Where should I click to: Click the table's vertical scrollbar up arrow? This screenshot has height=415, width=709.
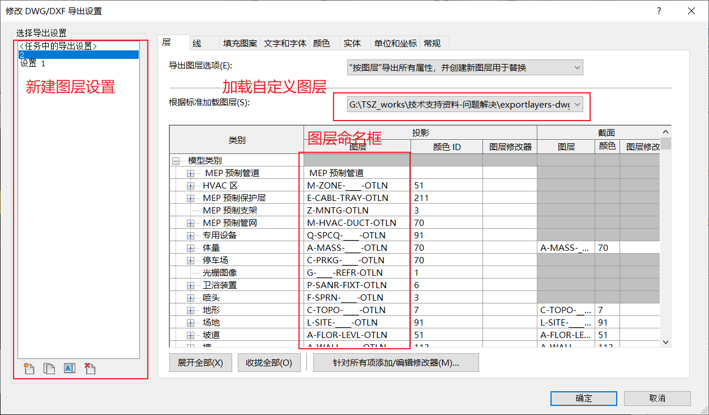click(665, 131)
